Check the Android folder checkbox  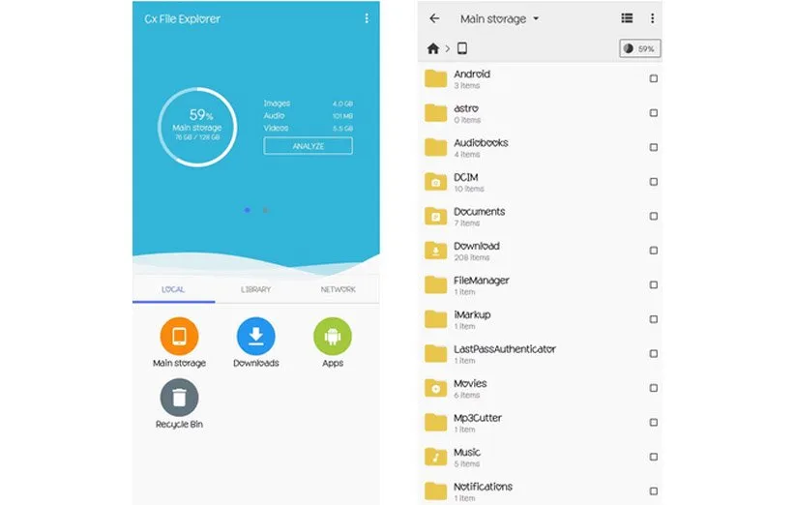click(654, 79)
